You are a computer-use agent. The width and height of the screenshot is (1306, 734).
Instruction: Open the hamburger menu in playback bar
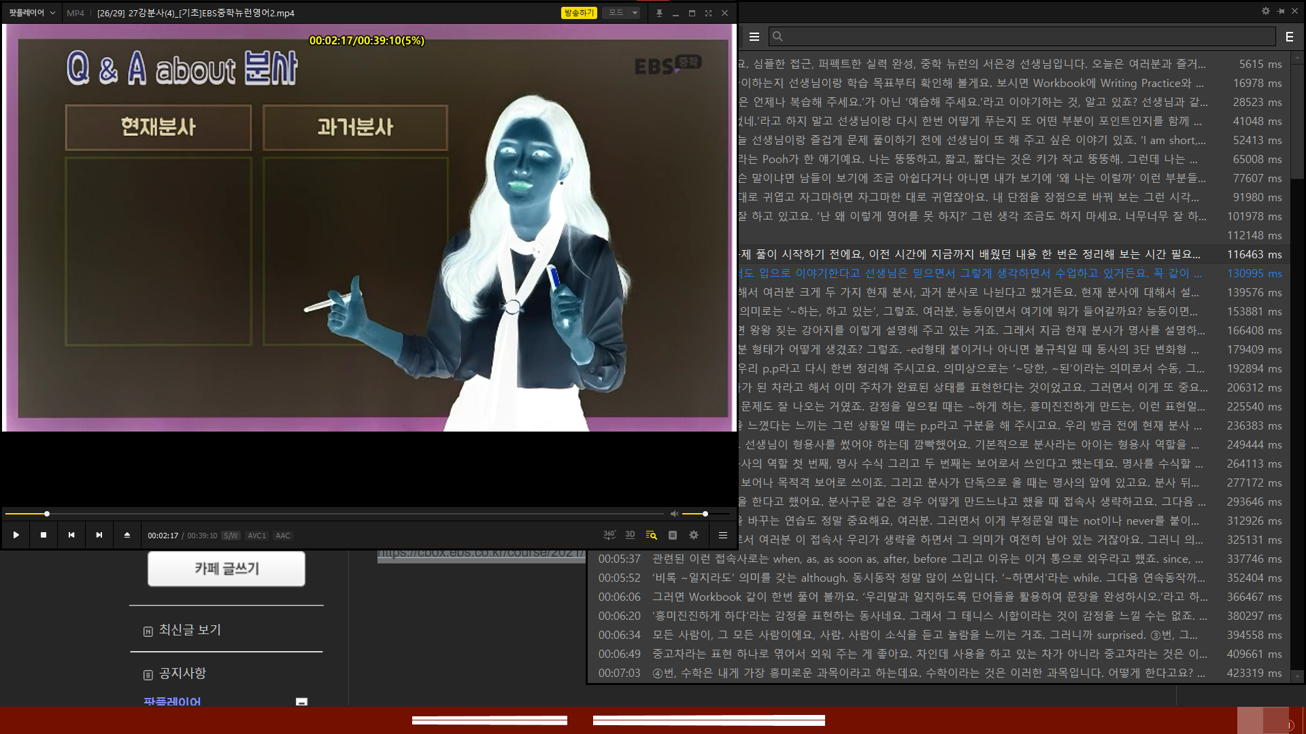point(723,535)
